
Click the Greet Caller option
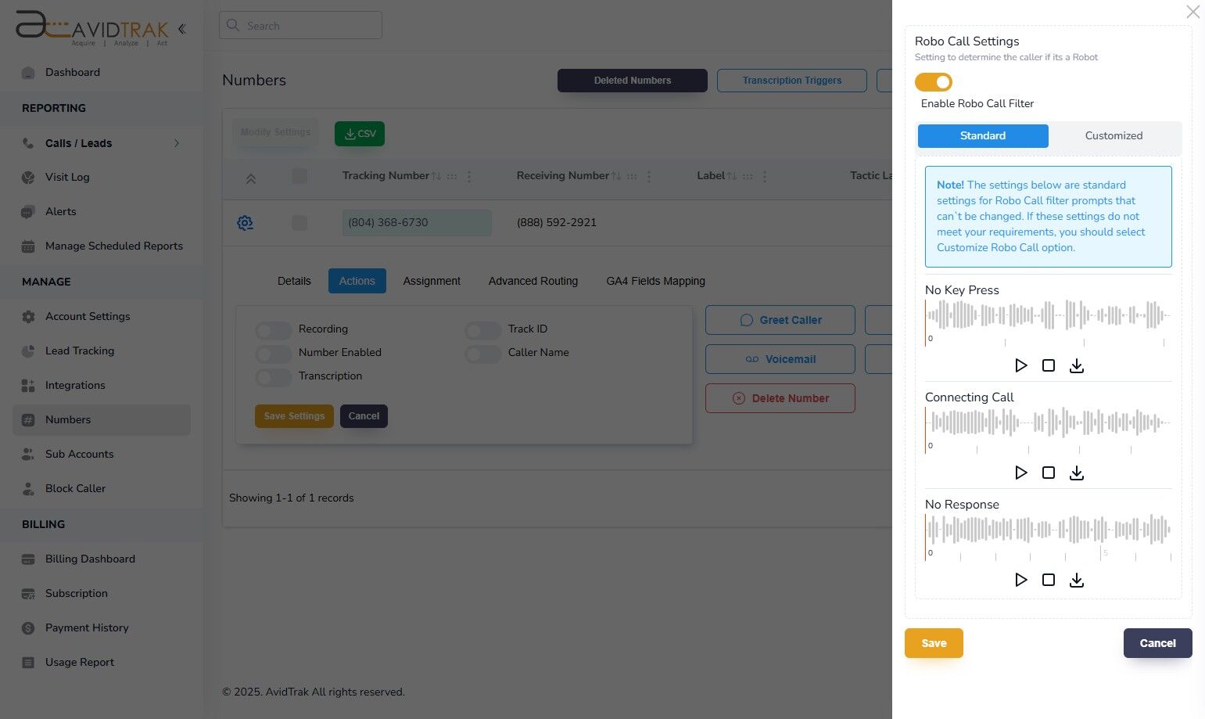[x=780, y=320]
